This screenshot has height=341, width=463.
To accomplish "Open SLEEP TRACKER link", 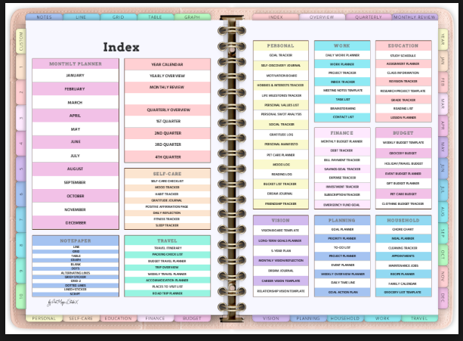I will click(x=168, y=225).
